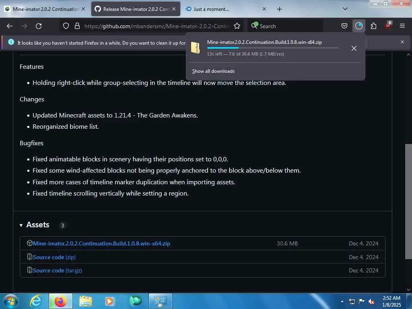This screenshot has width=412, height=309.
Task: Launch Internet Explorer from taskbar
Action: coord(36,301)
